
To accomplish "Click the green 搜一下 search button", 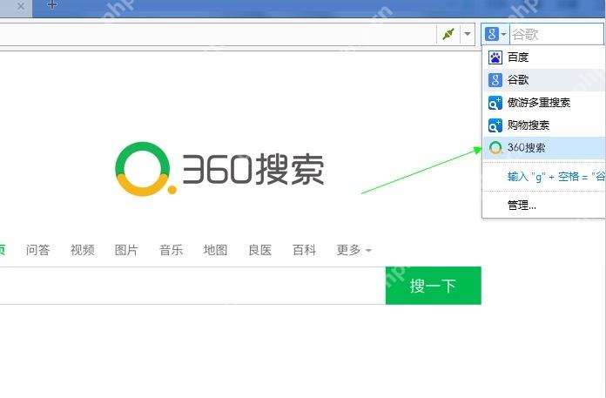I will pyautogui.click(x=434, y=286).
